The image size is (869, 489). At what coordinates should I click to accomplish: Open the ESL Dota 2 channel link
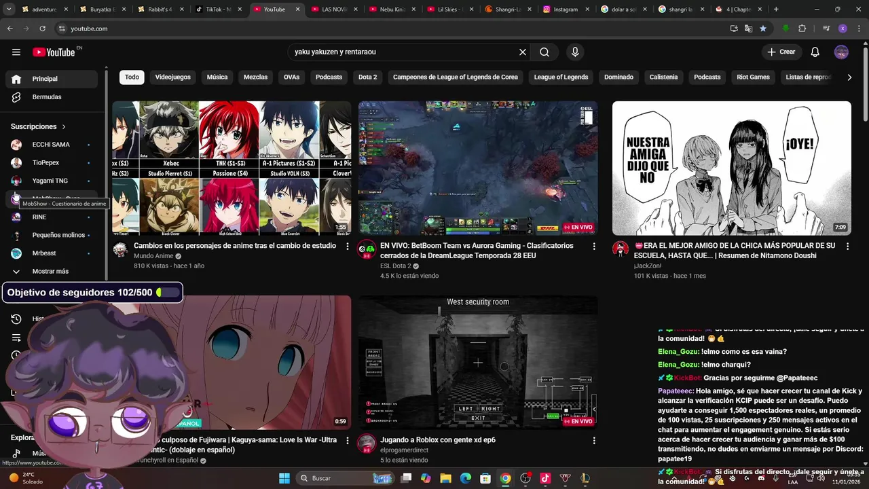point(396,266)
